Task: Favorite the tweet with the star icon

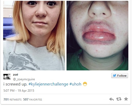Action: 126,99
